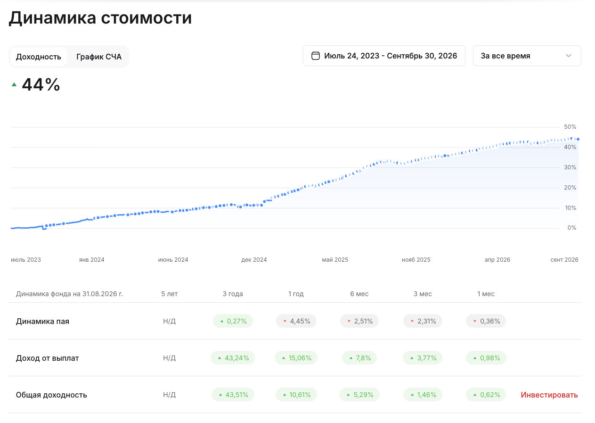Click the Динамика пая row label
This screenshot has height=423, width=595.
click(42, 321)
